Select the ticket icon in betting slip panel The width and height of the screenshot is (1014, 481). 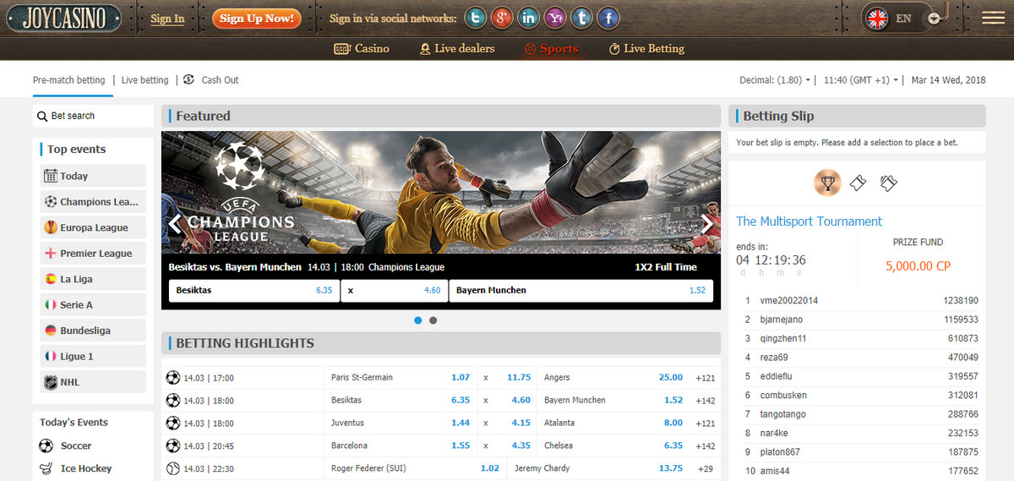click(858, 183)
